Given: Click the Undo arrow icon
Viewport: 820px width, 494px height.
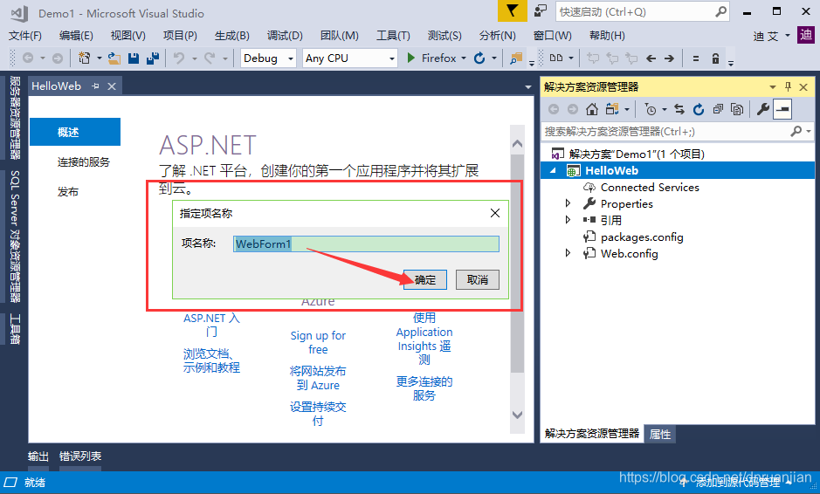Looking at the screenshot, I should click(x=179, y=58).
